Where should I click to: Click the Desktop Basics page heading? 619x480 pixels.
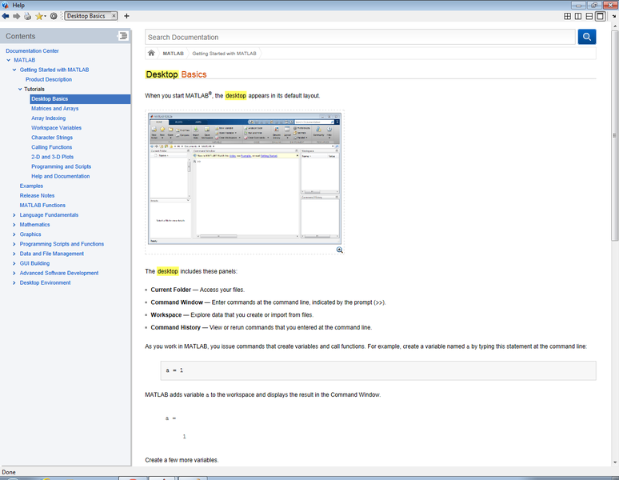[176, 74]
